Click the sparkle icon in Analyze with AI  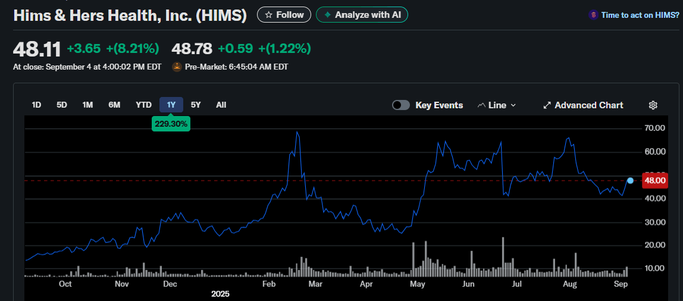[x=327, y=15]
